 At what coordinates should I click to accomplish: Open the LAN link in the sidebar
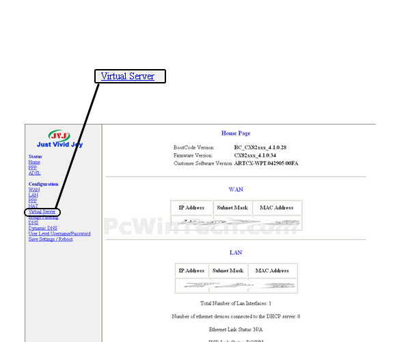coord(33,195)
